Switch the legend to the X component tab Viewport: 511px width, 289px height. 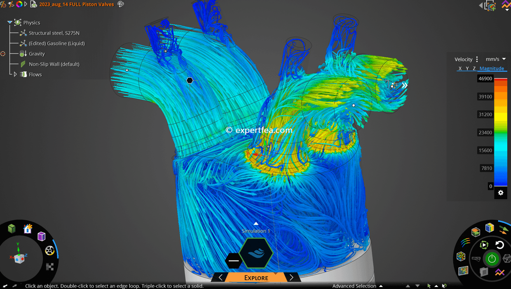(x=460, y=68)
